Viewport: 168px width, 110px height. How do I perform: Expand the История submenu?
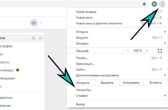pos(117,32)
